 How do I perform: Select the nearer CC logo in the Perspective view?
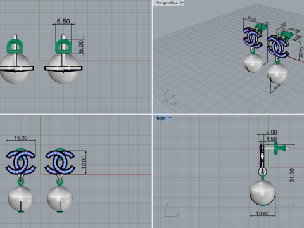tap(277, 47)
